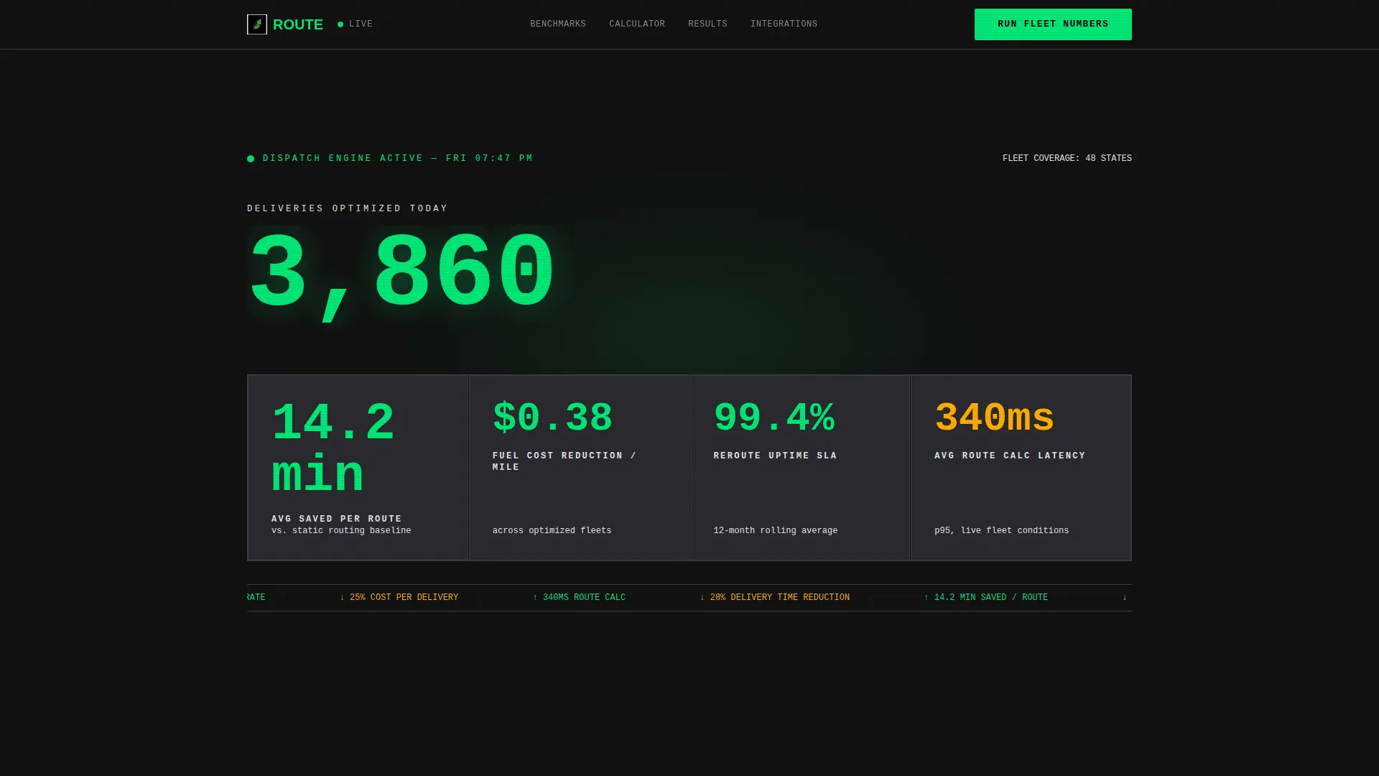Click the Run Fleet Numbers button
The image size is (1379, 776).
tap(1053, 24)
